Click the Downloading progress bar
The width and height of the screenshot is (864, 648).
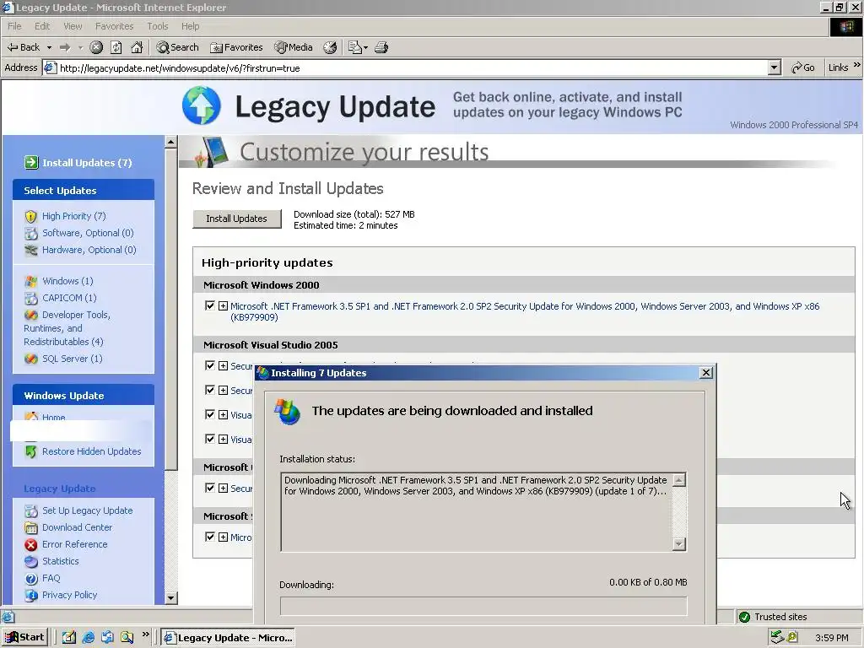(483, 605)
